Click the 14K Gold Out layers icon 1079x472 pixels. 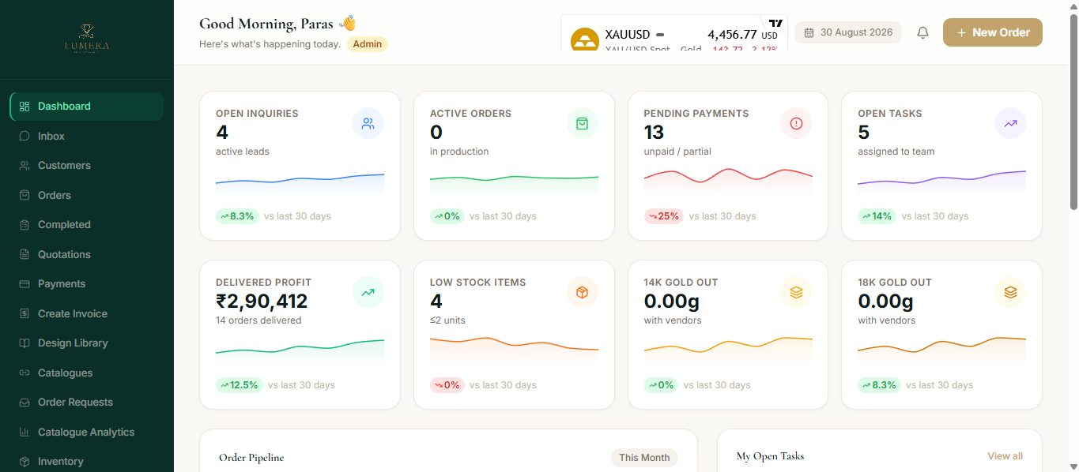coord(796,292)
